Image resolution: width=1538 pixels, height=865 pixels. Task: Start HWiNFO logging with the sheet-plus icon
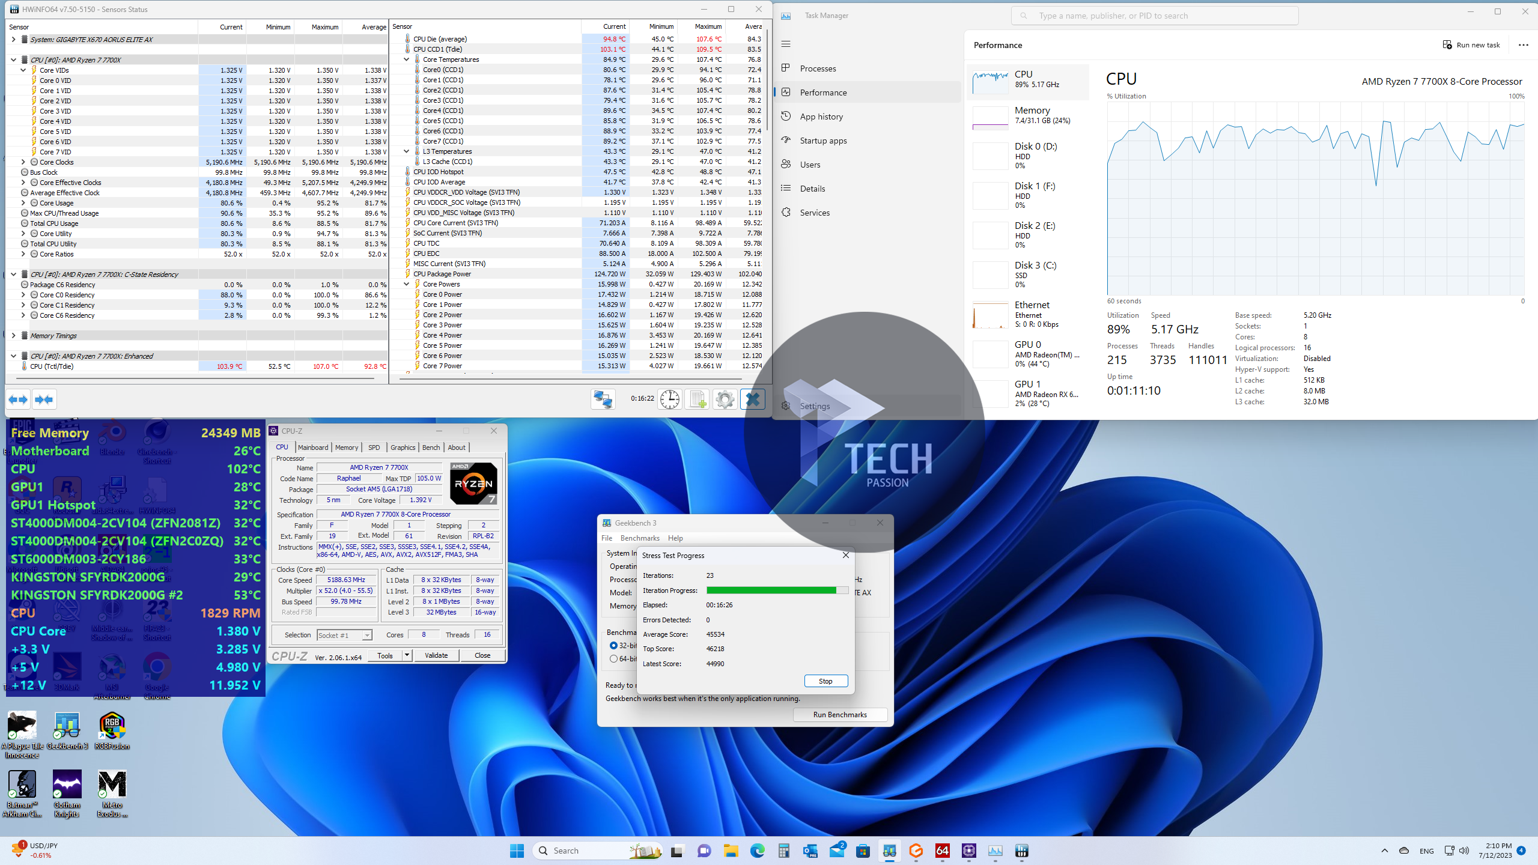point(697,399)
